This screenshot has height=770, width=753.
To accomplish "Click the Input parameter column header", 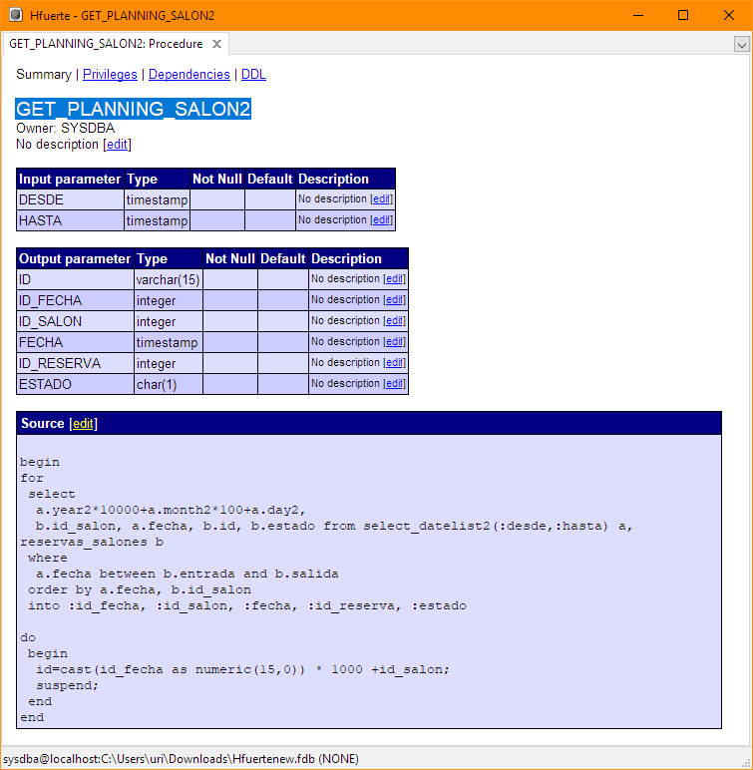I will 70,179.
